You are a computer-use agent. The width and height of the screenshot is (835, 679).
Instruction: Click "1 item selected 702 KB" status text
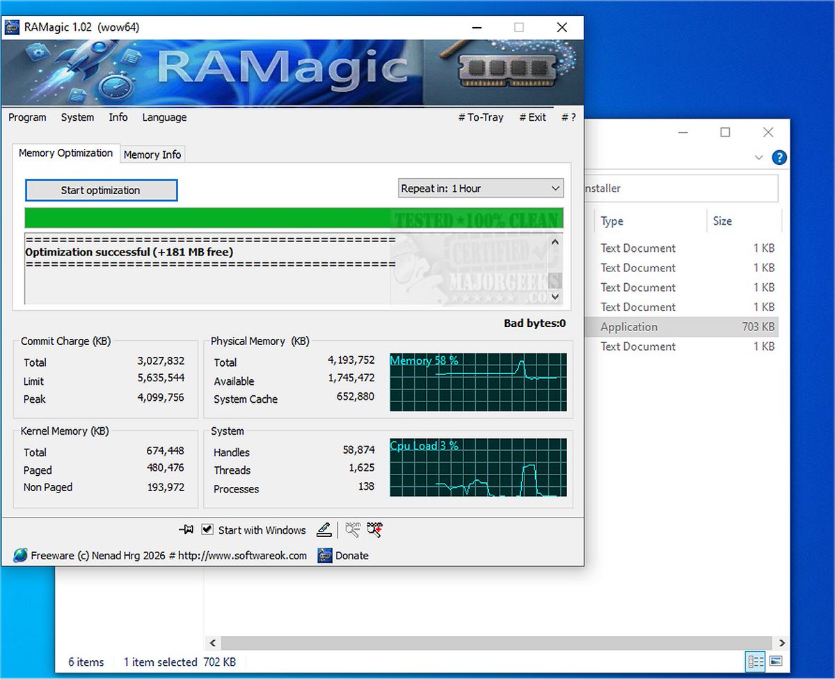(180, 662)
